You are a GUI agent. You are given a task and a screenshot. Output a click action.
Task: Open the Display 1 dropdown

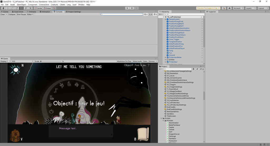coord(6,61)
